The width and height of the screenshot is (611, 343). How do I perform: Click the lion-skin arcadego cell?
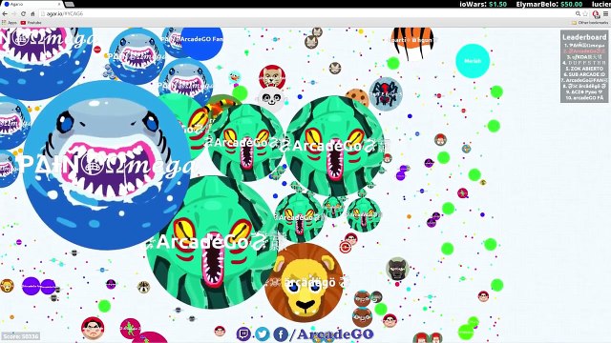pyautogui.click(x=305, y=283)
